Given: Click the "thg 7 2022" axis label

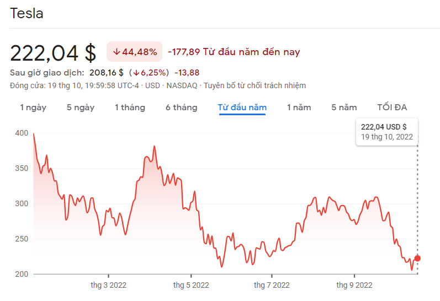Looking at the screenshot, I should (x=272, y=285).
